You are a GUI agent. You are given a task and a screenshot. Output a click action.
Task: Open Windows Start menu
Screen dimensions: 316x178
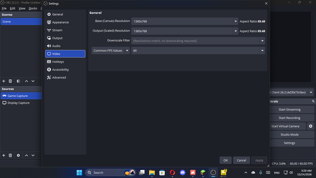(x=79, y=173)
